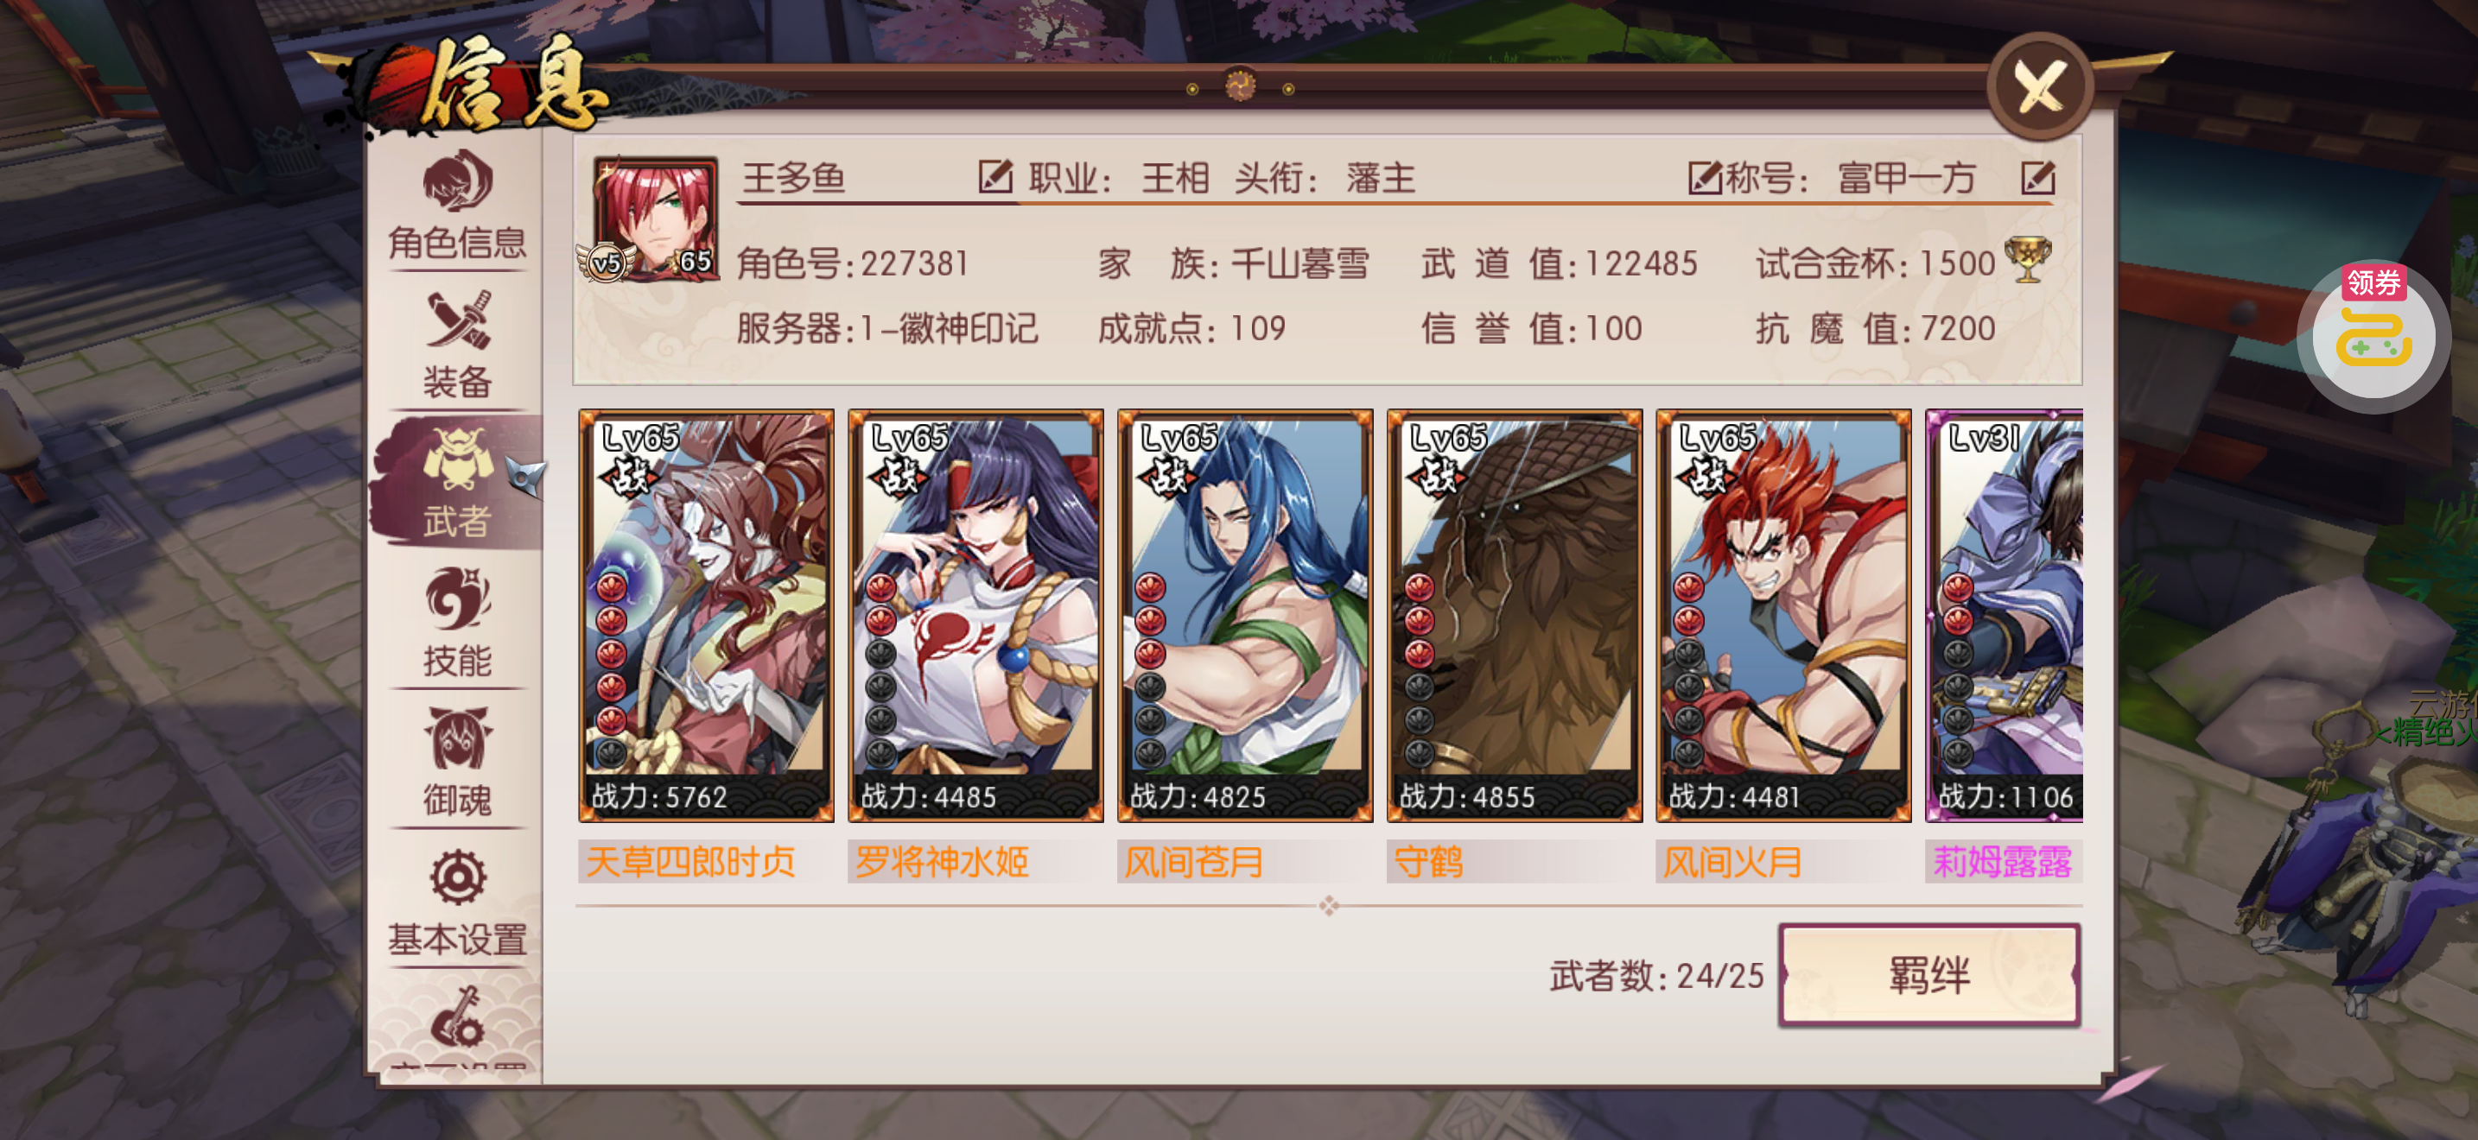
Task: Select 风间苍月 warrior card
Action: (x=1245, y=616)
